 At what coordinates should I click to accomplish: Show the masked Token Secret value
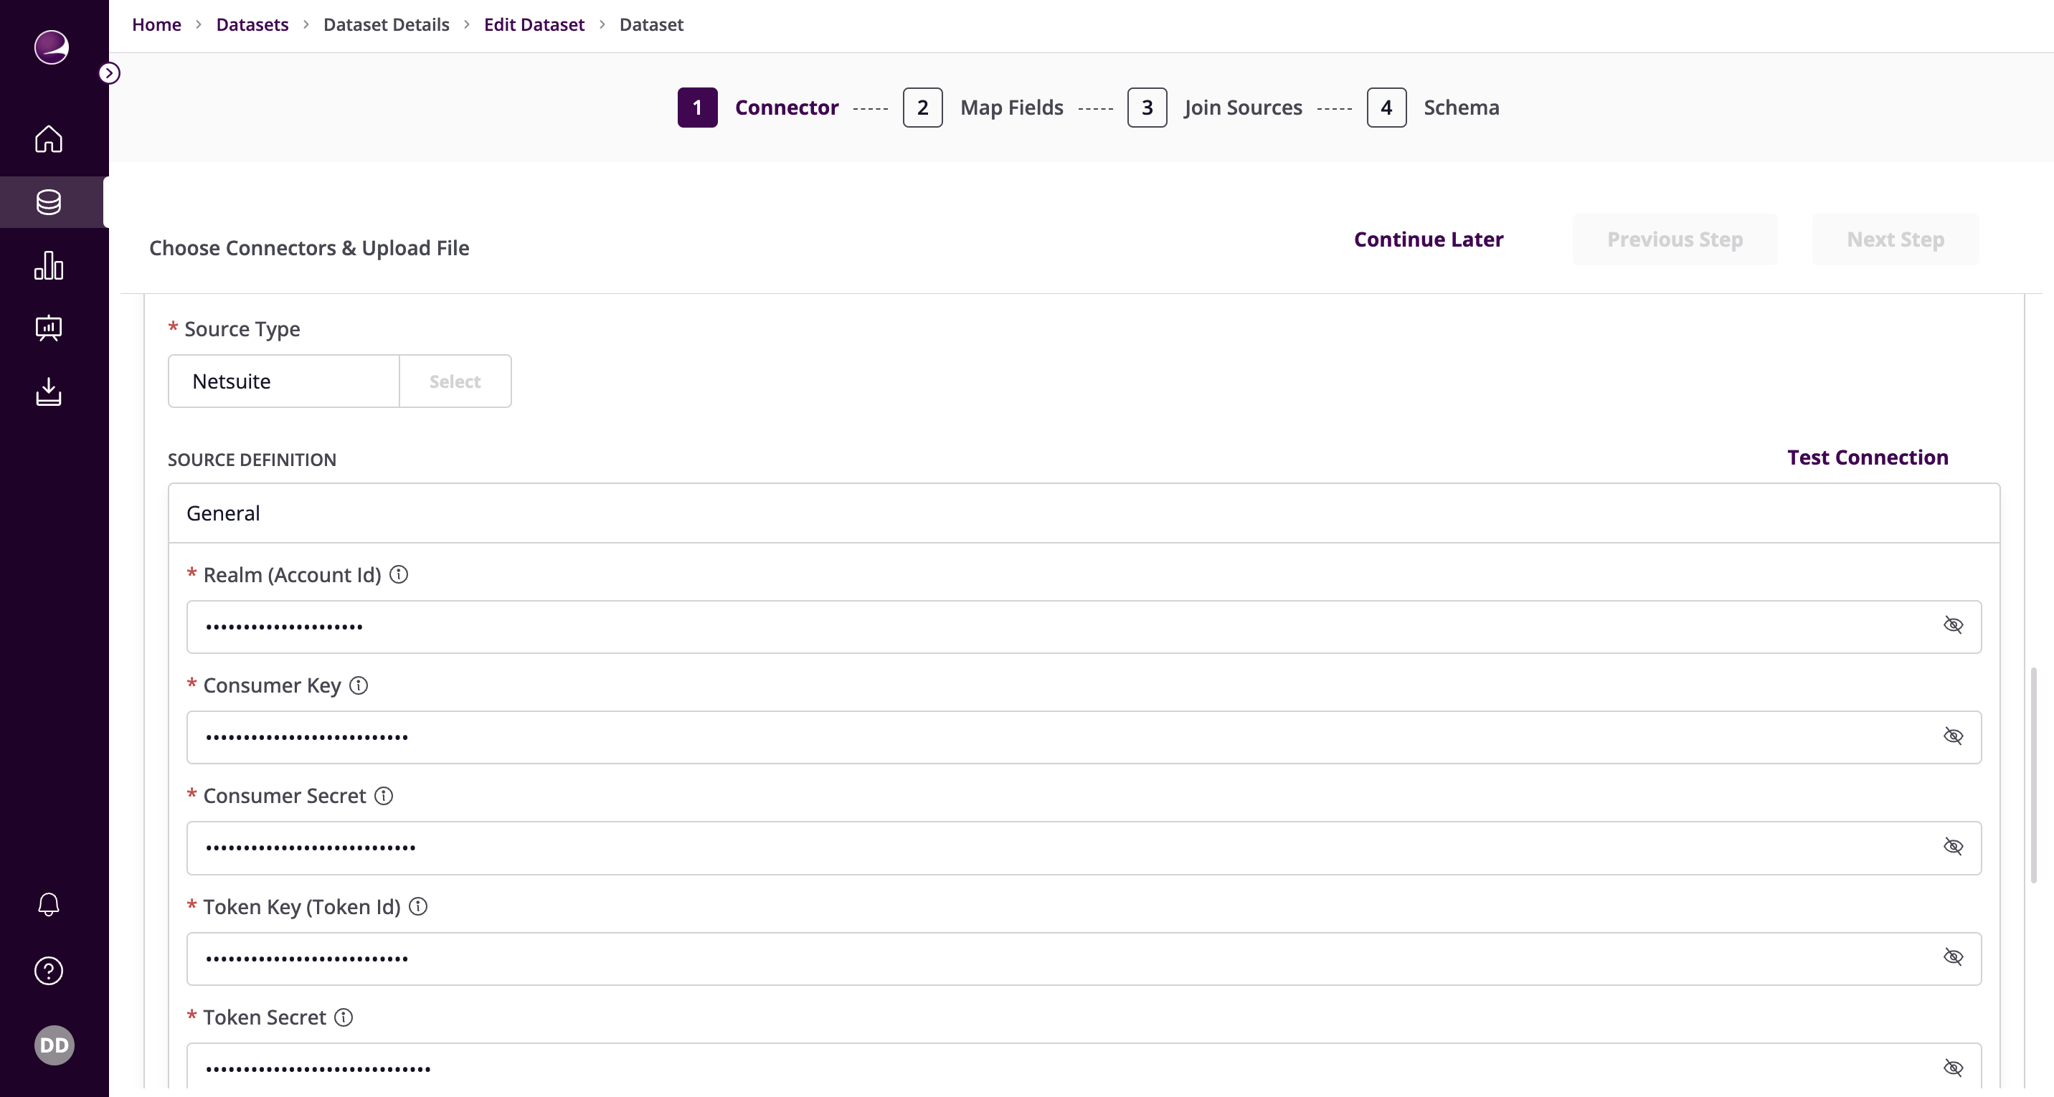[x=1954, y=1067]
